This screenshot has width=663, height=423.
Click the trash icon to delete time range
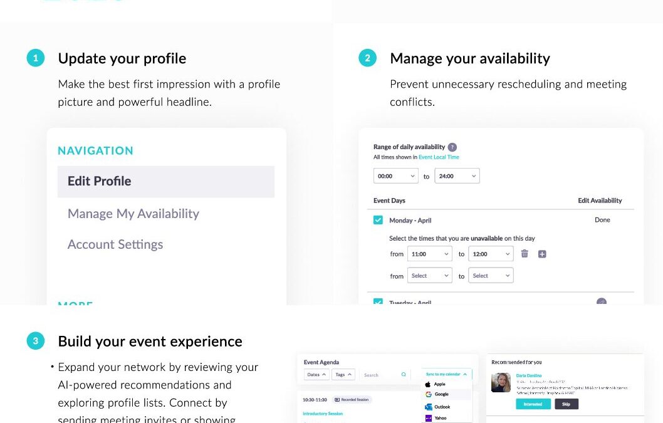(525, 253)
